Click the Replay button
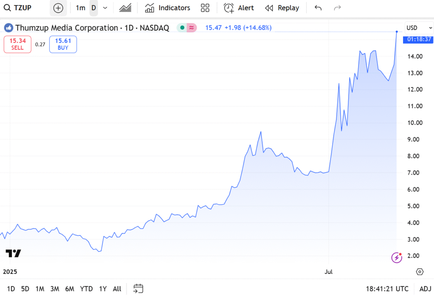Screen dimensions: 434x296 pyautogui.click(x=282, y=8)
